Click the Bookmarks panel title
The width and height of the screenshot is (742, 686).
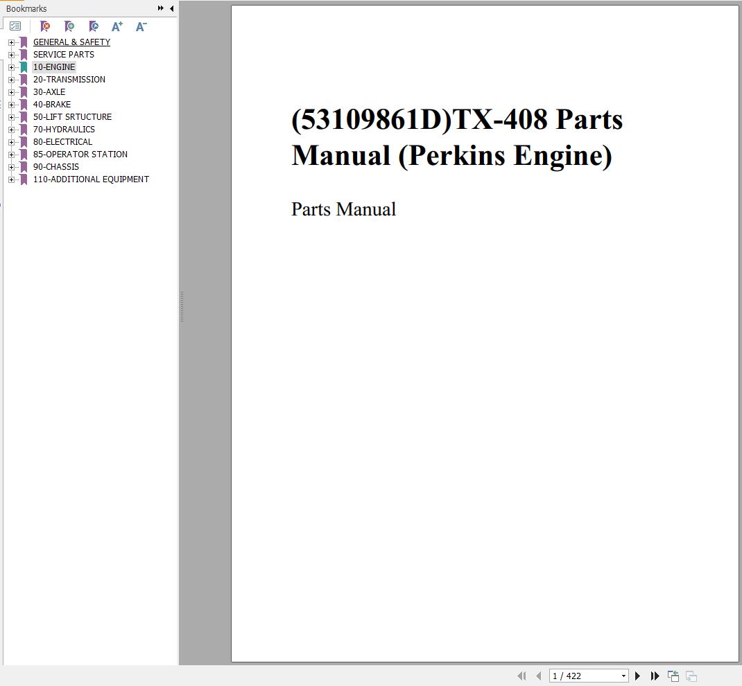(x=26, y=8)
